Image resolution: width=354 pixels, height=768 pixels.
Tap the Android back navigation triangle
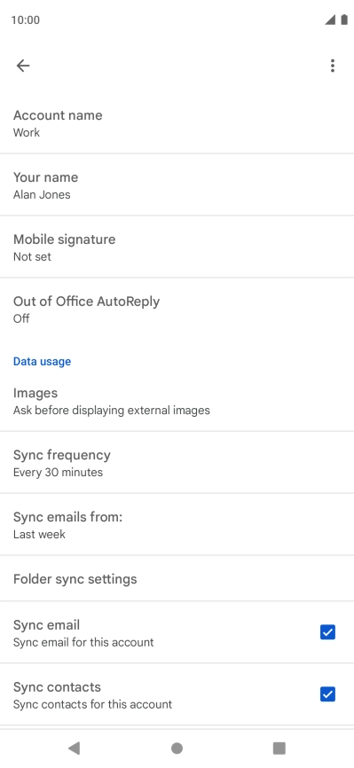click(x=74, y=748)
